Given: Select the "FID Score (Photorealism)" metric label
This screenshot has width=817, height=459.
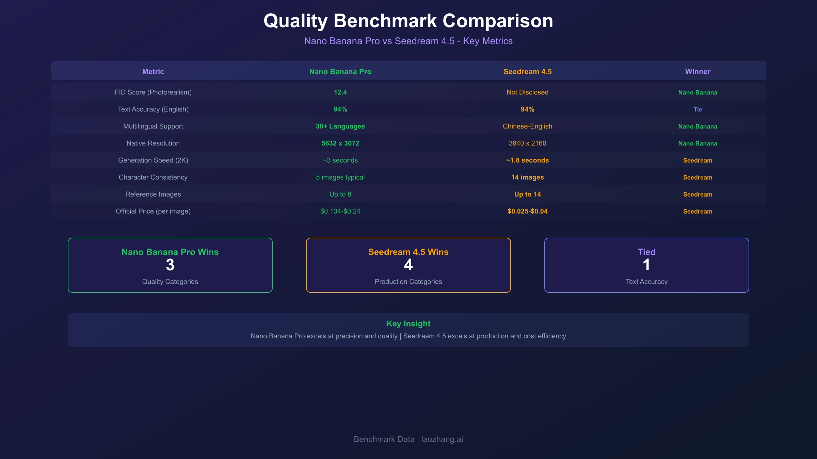Looking at the screenshot, I should 153,92.
